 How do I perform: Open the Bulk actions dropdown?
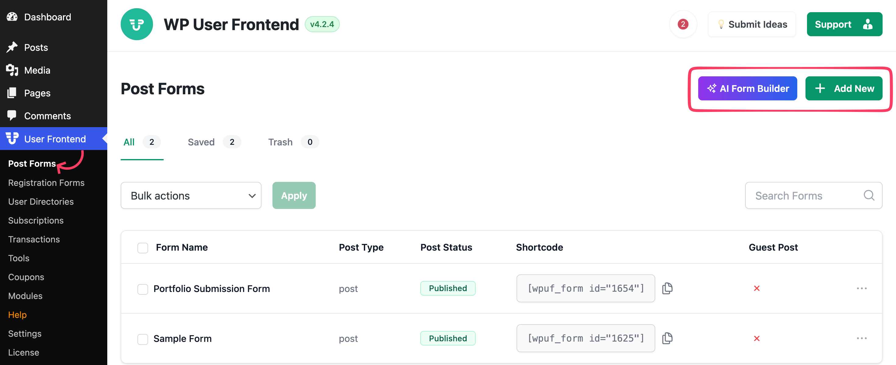pos(190,195)
